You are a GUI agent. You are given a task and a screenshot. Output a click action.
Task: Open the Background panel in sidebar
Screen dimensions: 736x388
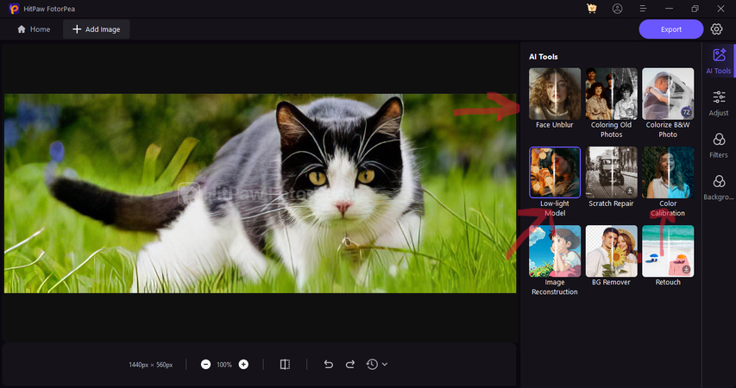click(719, 185)
